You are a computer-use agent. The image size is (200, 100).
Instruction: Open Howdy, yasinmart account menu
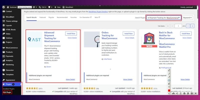pos(186,7)
